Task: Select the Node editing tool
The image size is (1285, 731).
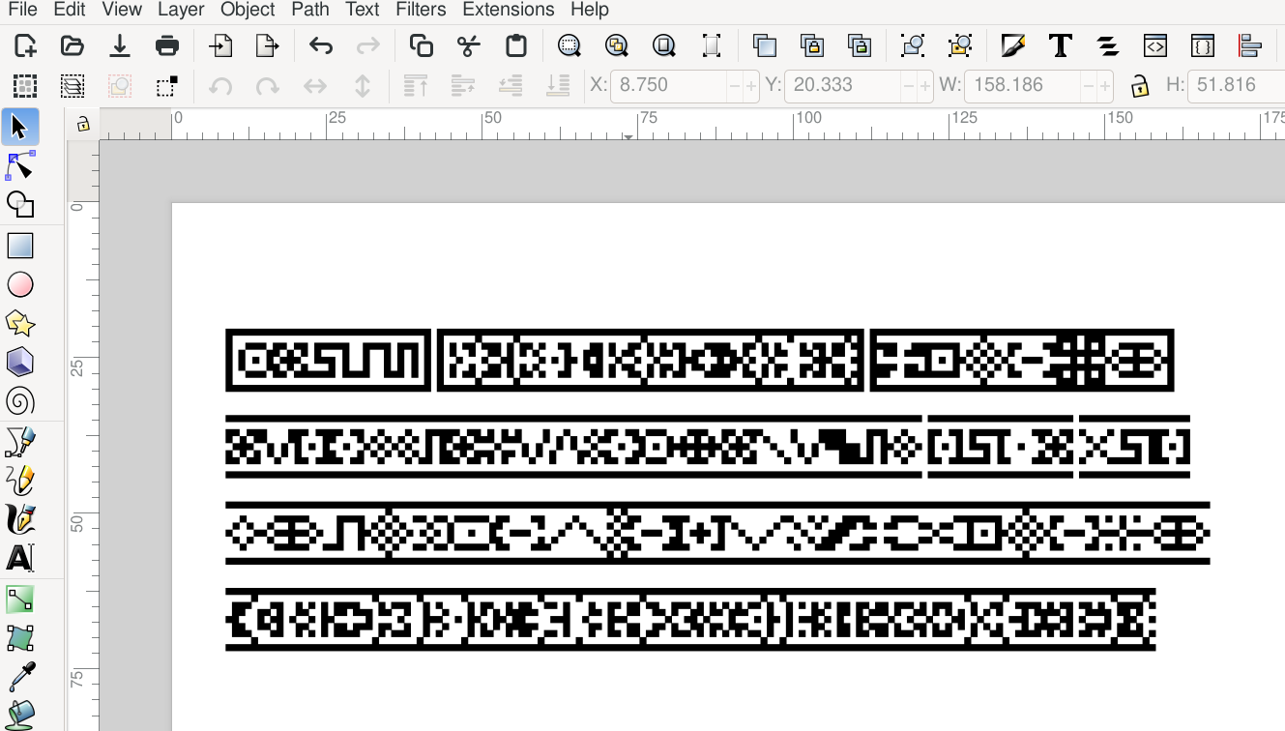Action: coord(20,166)
